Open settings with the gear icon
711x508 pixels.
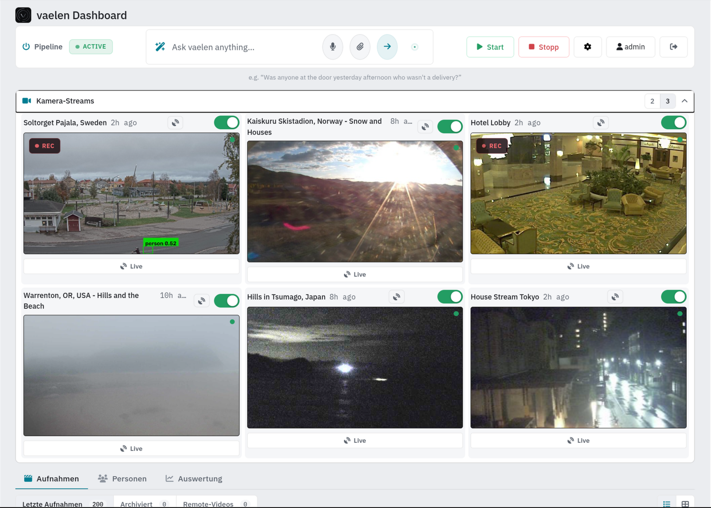(x=588, y=47)
